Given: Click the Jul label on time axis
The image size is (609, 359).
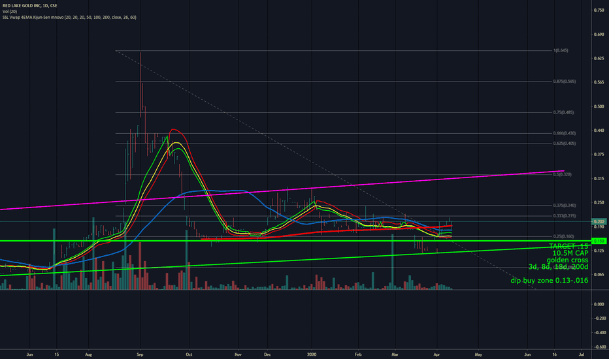Looking at the screenshot, I should 582,354.
